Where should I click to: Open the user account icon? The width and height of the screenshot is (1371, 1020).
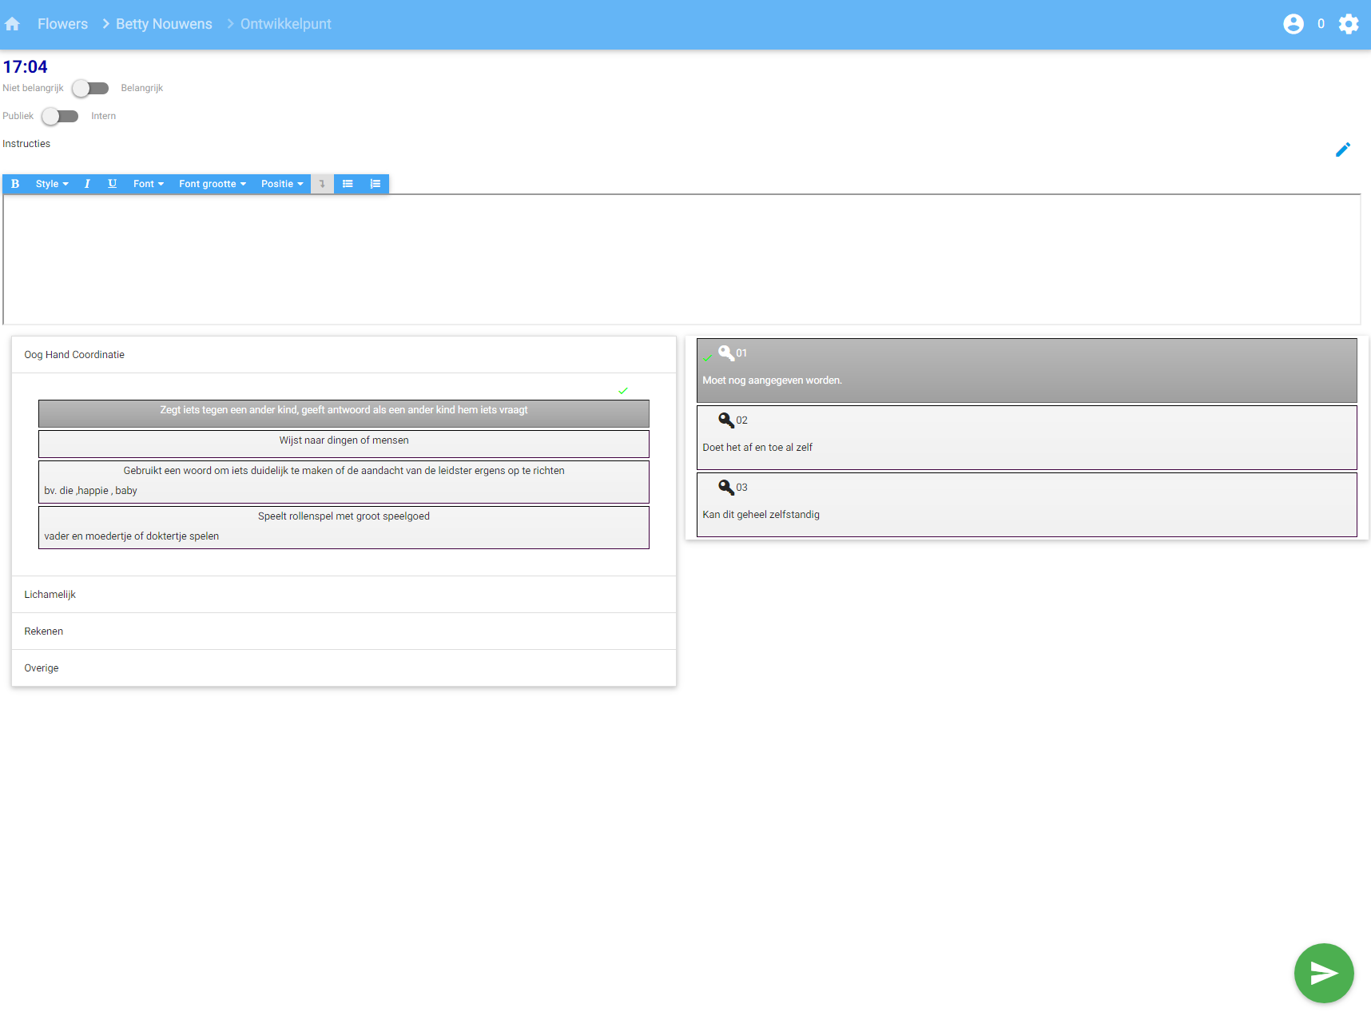(1293, 24)
